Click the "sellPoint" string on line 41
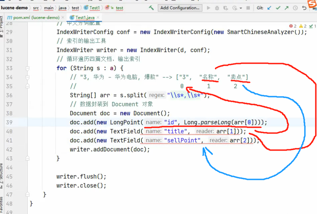The height and width of the screenshot is (214, 317). [182, 140]
